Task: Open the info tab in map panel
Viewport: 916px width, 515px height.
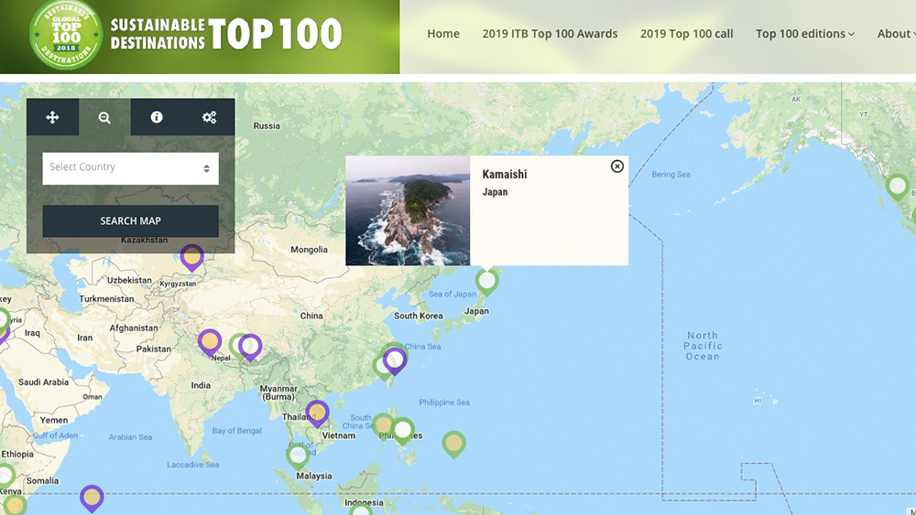Action: point(157,117)
